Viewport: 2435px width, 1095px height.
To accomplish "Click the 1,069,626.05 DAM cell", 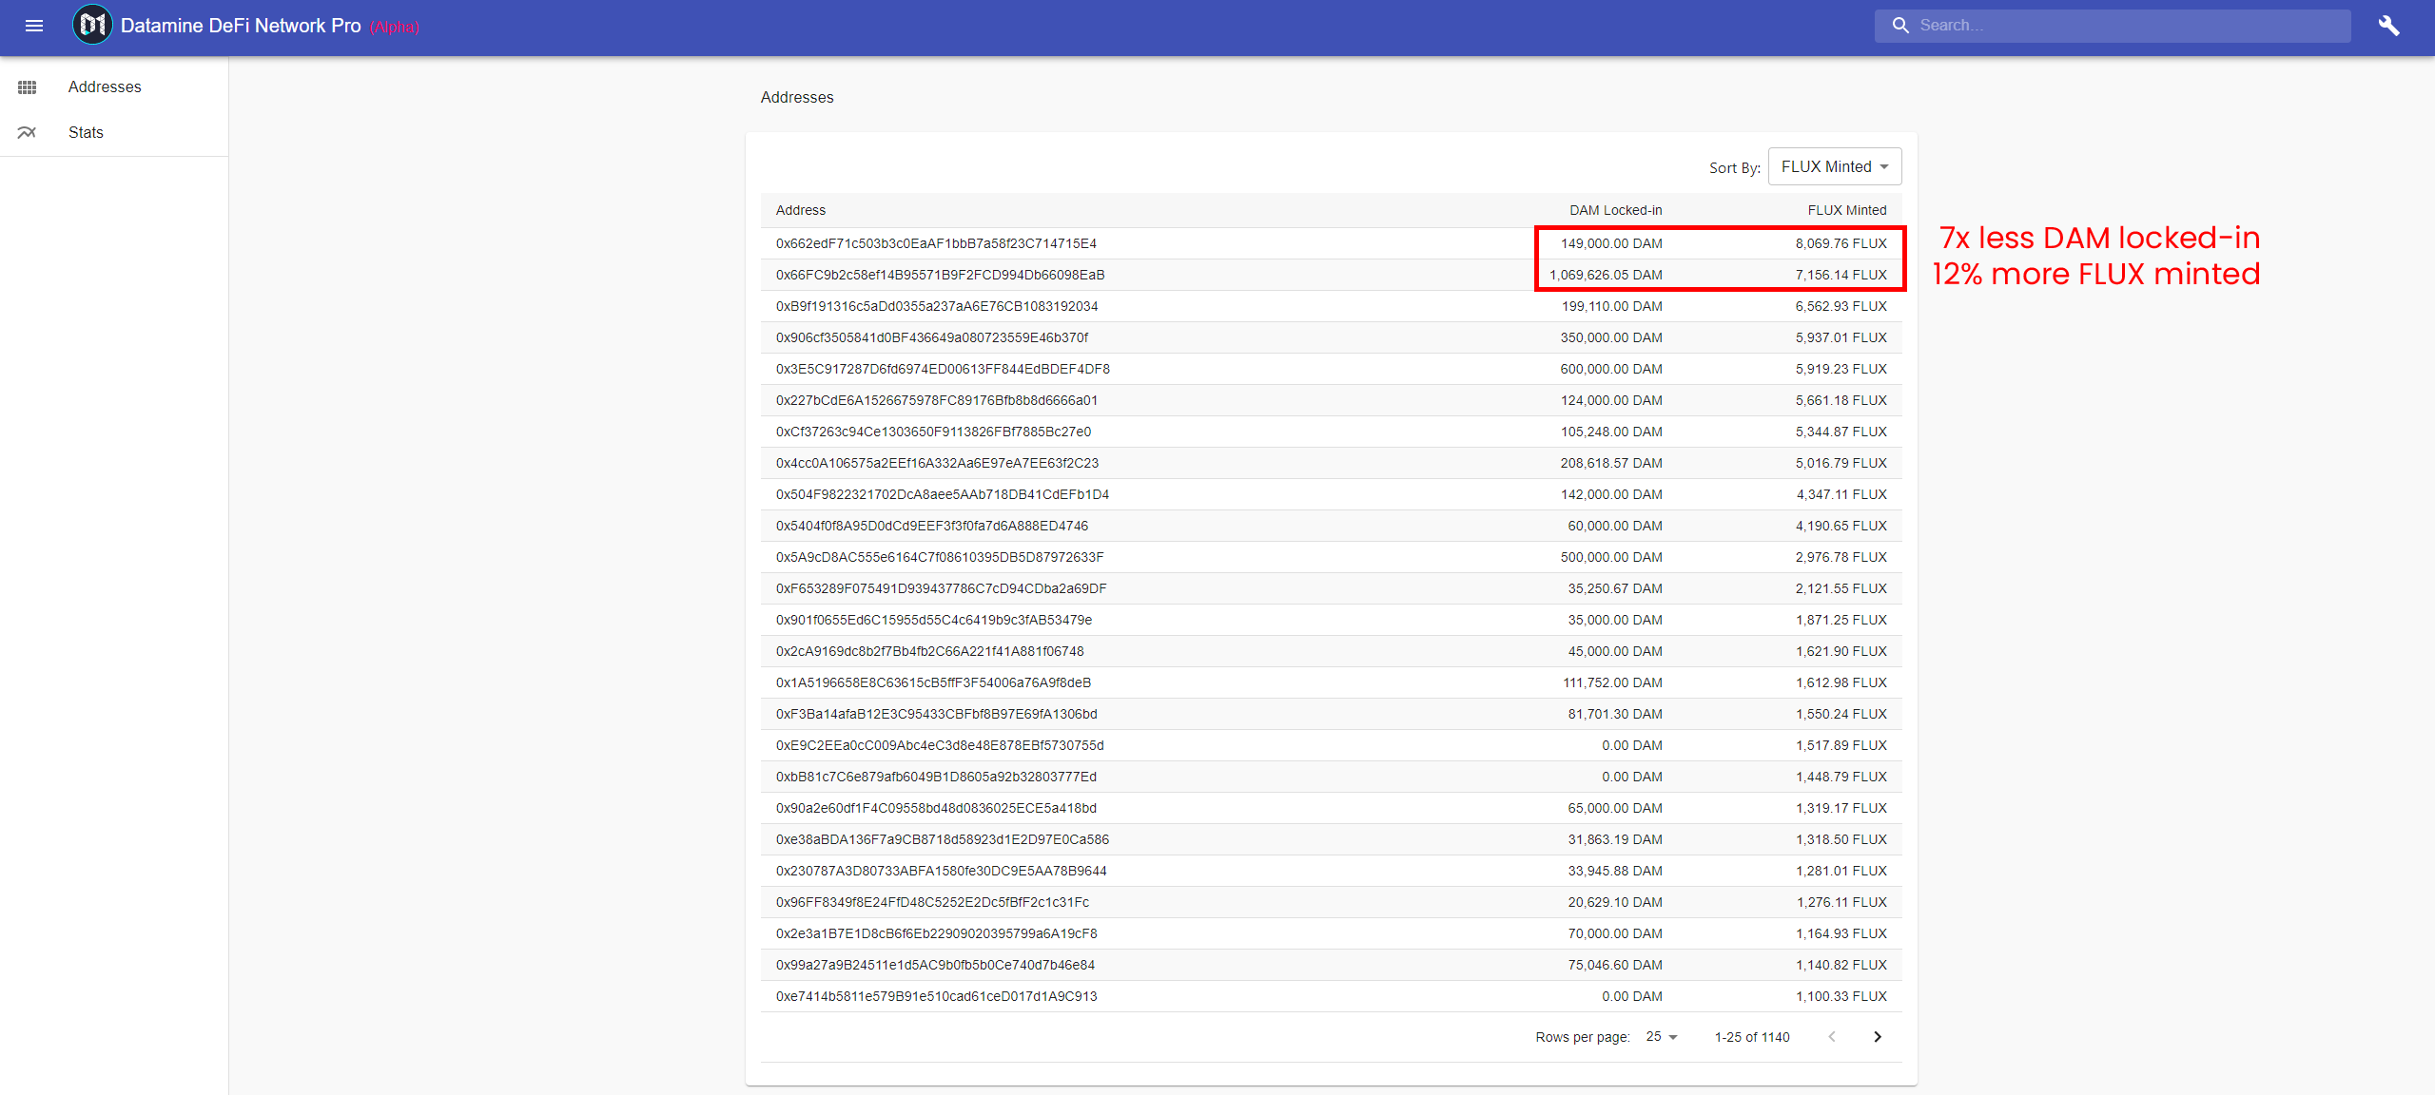I will pyautogui.click(x=1606, y=275).
